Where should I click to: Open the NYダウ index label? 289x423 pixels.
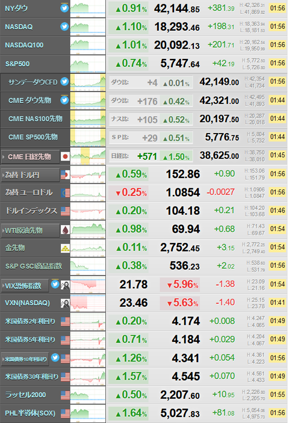[16, 8]
